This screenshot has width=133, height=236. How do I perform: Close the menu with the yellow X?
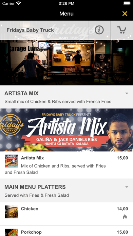(125, 14)
